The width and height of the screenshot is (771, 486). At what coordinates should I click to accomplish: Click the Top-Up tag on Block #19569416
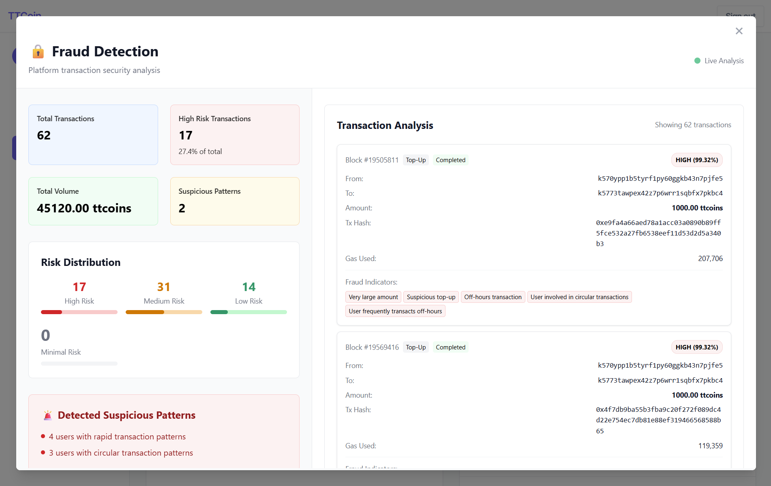pyautogui.click(x=416, y=347)
